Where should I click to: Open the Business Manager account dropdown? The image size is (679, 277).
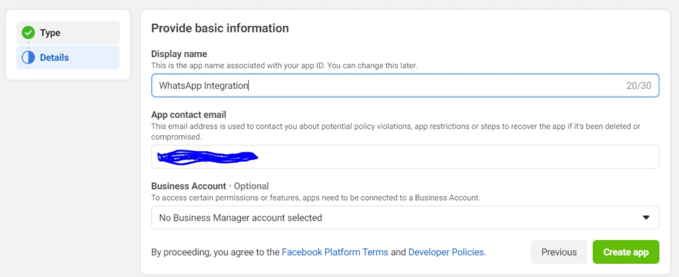405,217
